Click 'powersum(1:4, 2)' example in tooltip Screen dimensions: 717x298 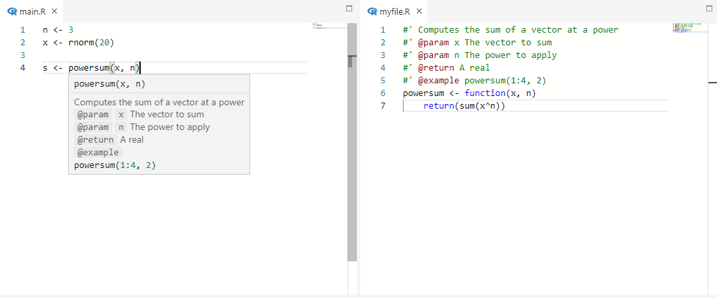click(115, 165)
